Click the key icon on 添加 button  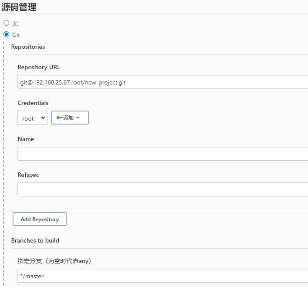pos(60,118)
